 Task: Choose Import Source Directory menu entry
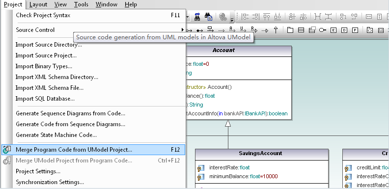pos(49,45)
